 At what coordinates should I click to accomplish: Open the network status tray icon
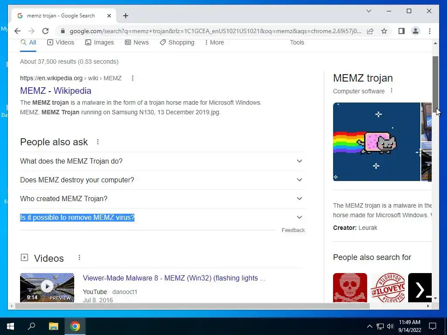(x=380, y=326)
